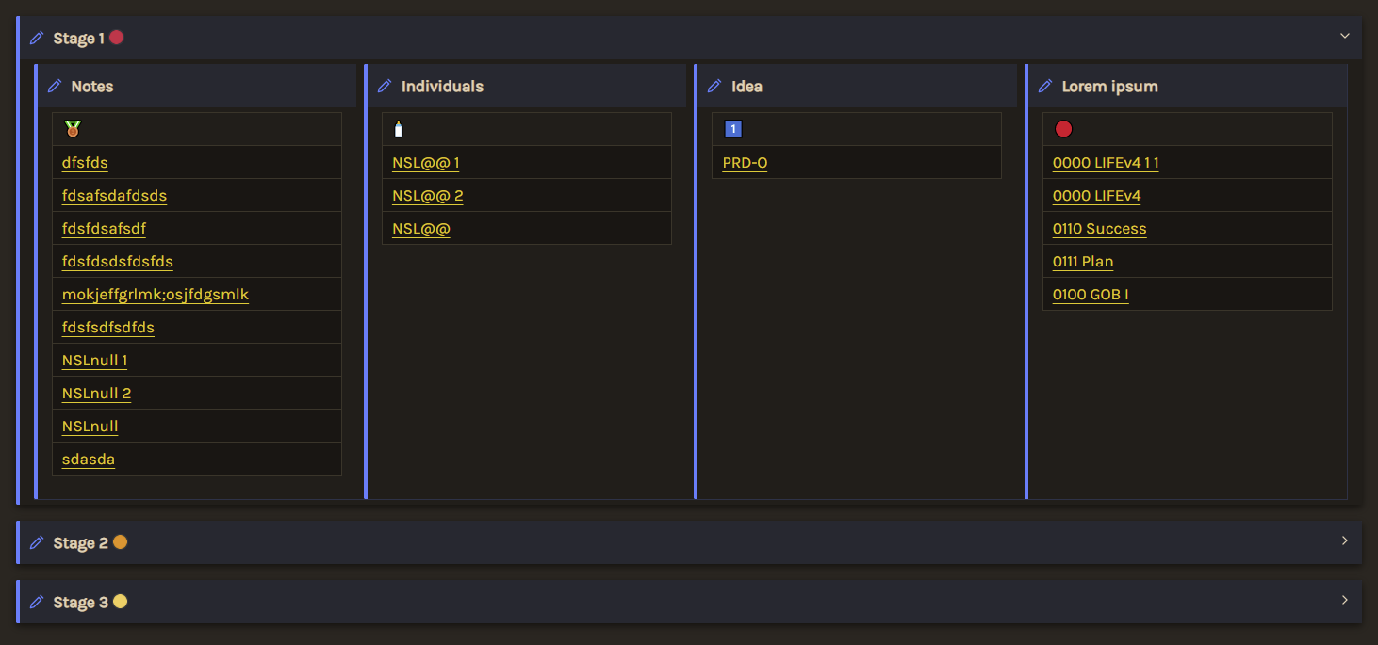Image resolution: width=1378 pixels, height=645 pixels.
Task: Click the pencil edit icon beside Stage 1
Action: pyautogui.click(x=37, y=38)
